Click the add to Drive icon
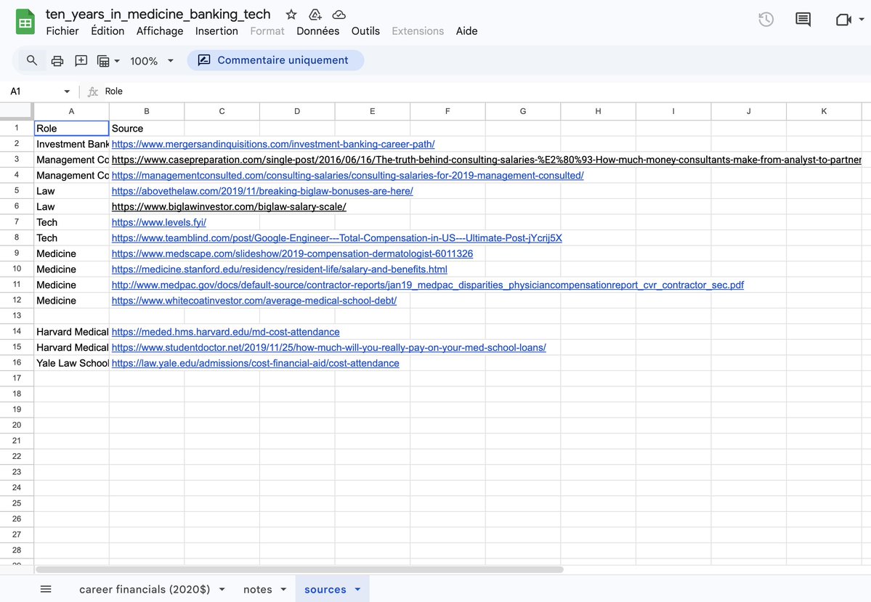 (315, 15)
